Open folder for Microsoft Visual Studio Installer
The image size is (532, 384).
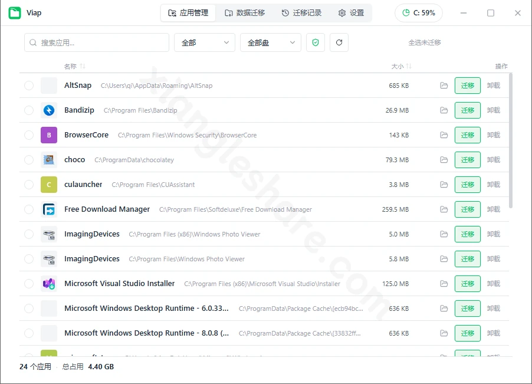(444, 284)
